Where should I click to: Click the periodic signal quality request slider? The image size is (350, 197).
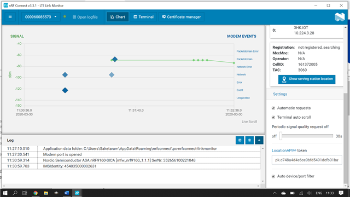[306, 136]
